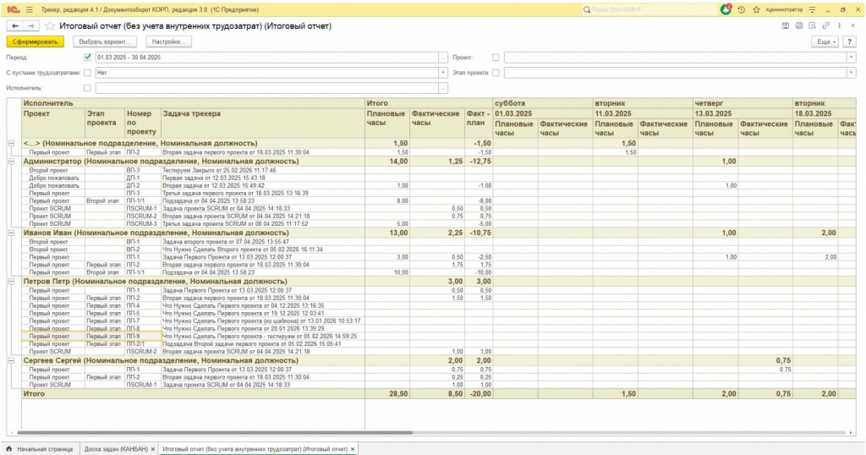The image size is (866, 455).
Task: Click the Проект input field
Action: pyautogui.click(x=675, y=58)
